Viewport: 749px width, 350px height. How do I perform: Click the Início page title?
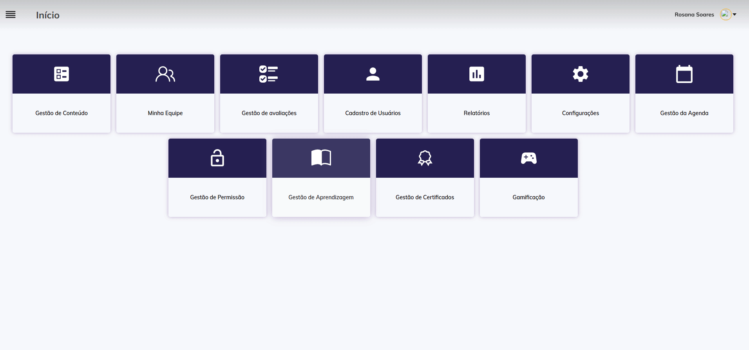tap(48, 15)
